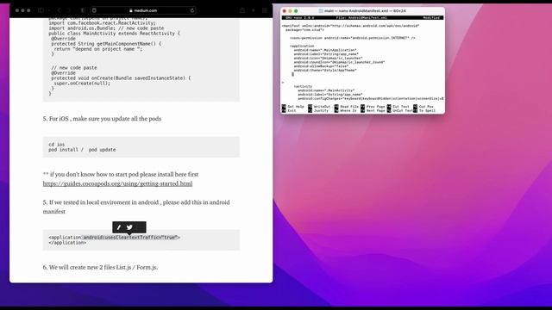Click 'super.onCreate(null);' code line
Viewport: 552px width, 310px height.
coord(82,84)
